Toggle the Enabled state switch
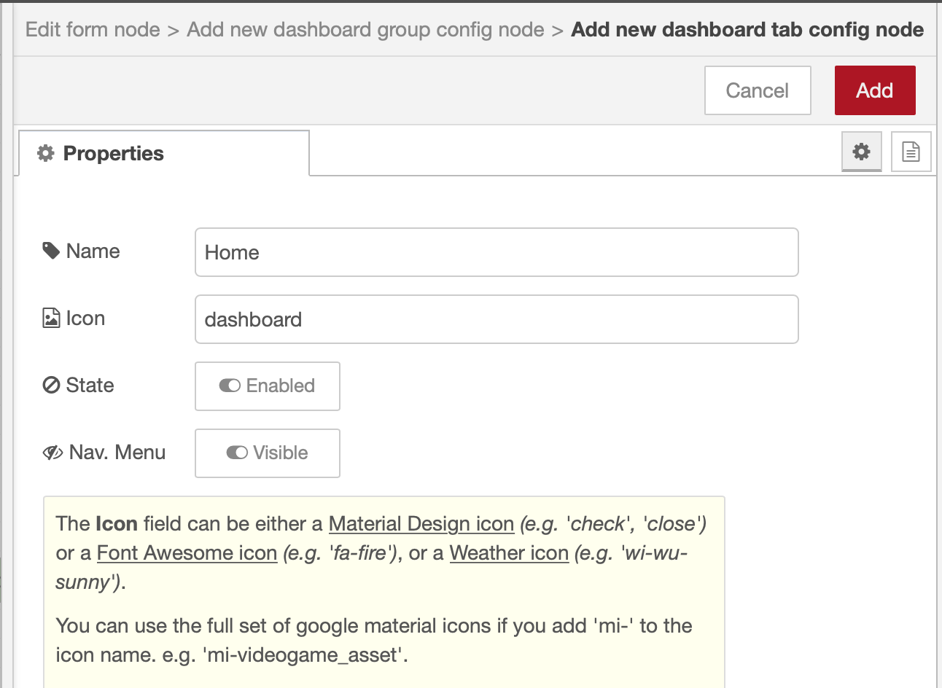942x688 pixels. coord(268,386)
